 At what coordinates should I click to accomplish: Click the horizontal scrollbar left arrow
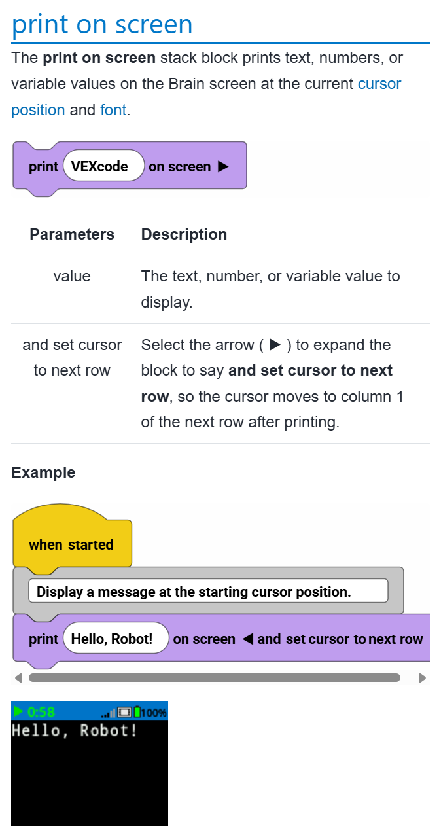(18, 678)
